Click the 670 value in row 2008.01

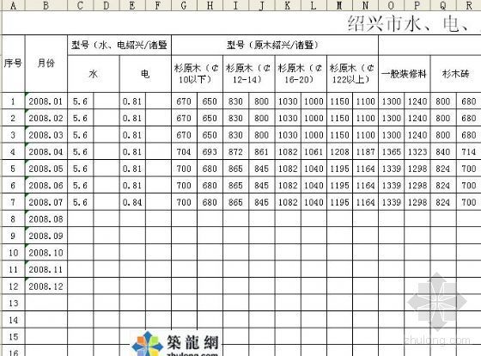tap(184, 101)
